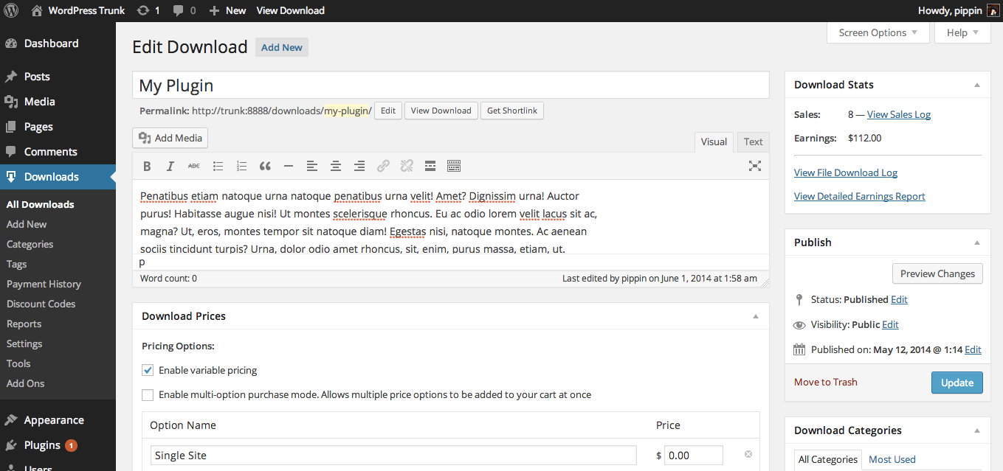Enable variable pricing checkbox
Viewport: 1003px width, 471px height.
148,370
